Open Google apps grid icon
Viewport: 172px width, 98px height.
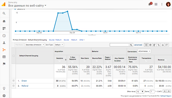pyautogui.click(x=156, y=4)
